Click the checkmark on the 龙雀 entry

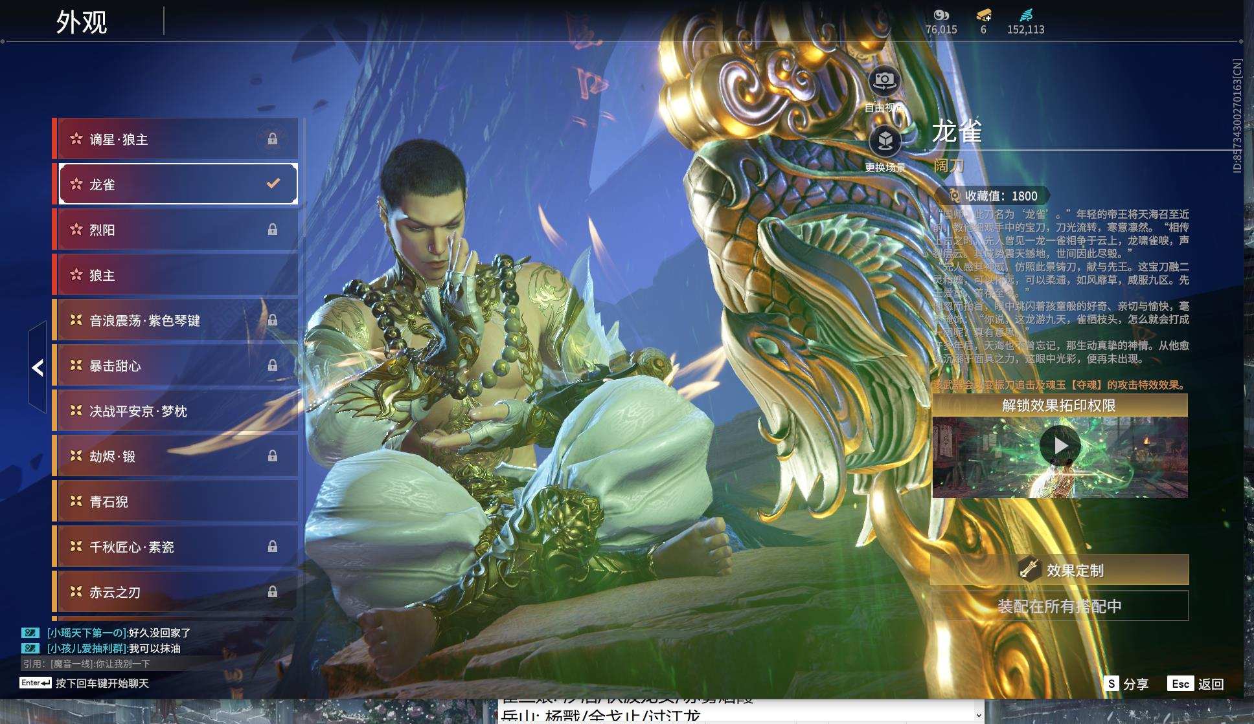tap(273, 184)
